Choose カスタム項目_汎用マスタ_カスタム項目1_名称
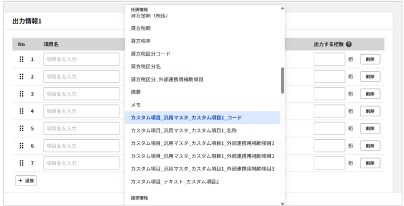Viewport: 404px width, 206px height. click(x=202, y=130)
